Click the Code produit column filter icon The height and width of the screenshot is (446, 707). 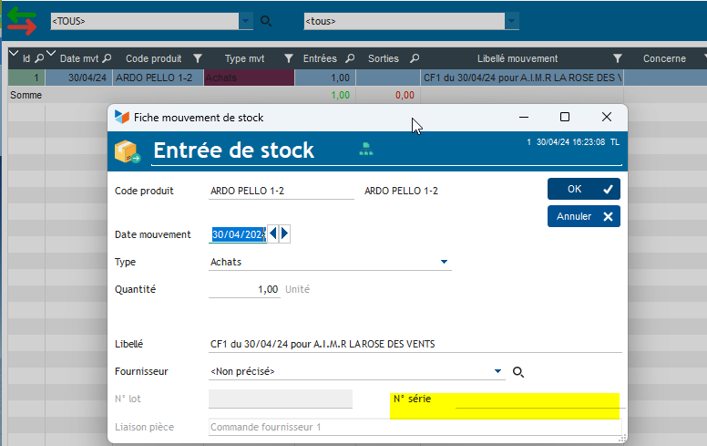tap(198, 58)
